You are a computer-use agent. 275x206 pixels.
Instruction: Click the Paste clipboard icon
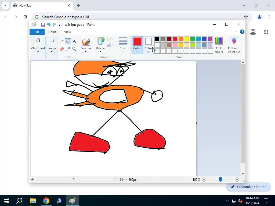coord(38,41)
